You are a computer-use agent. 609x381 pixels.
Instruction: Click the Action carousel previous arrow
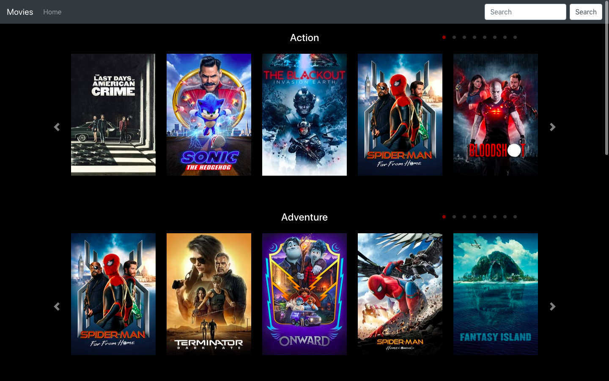[57, 127]
